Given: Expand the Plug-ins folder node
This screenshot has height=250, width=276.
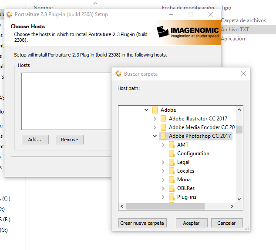Looking at the screenshot, I should click(163, 197).
